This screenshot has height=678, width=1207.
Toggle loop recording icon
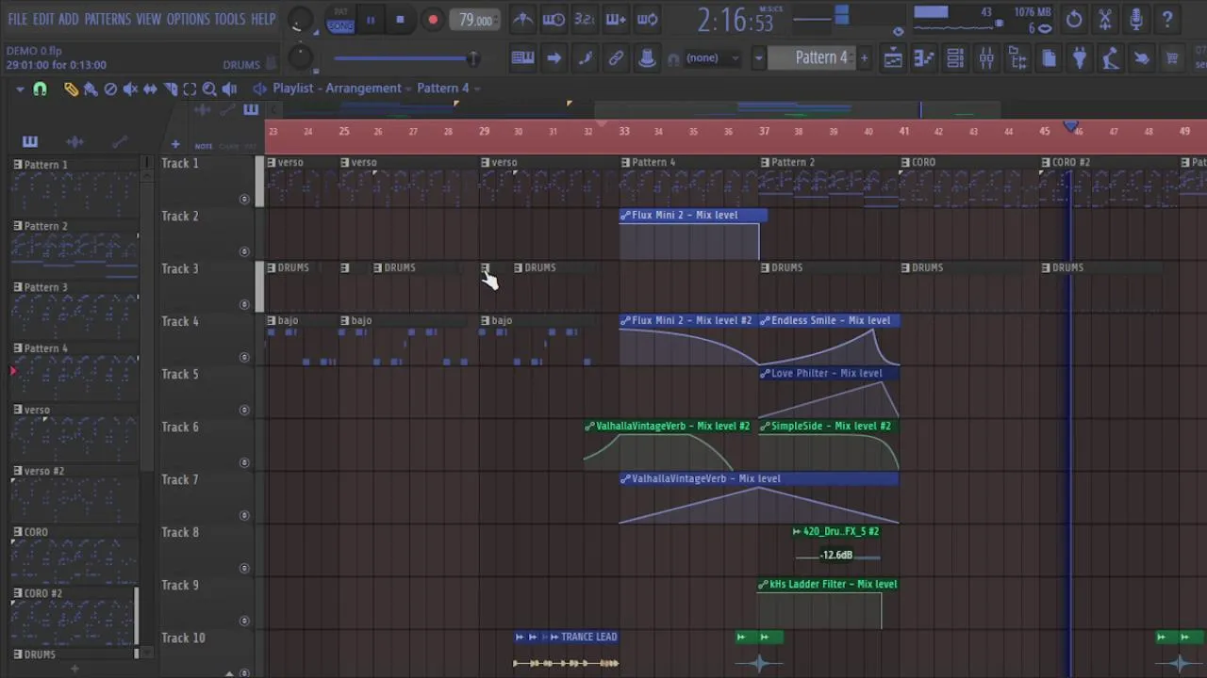tap(647, 19)
